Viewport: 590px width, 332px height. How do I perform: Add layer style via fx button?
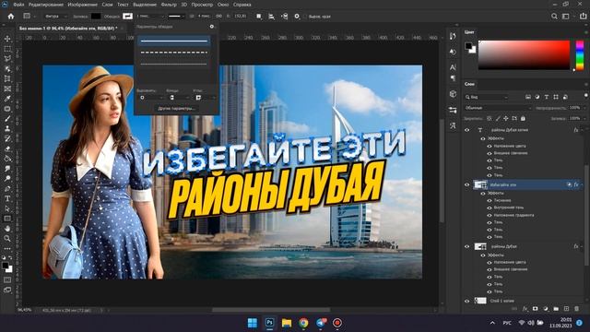click(x=525, y=309)
